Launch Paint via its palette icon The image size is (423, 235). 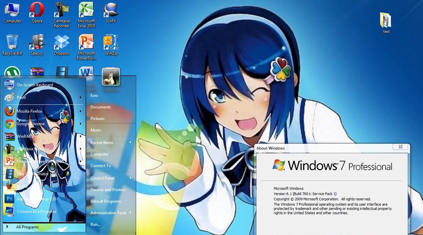(9, 97)
